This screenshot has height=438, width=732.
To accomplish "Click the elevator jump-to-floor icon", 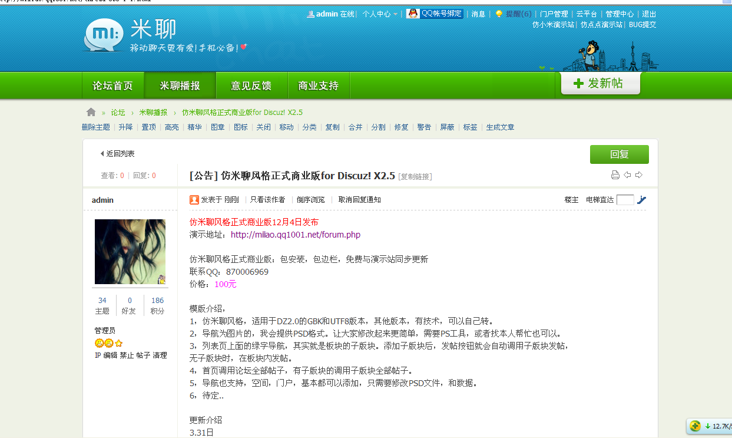I will point(642,200).
